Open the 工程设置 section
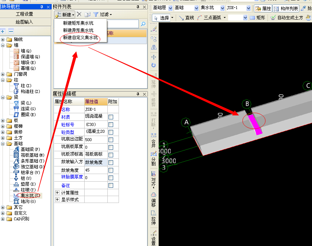 click(25, 14)
